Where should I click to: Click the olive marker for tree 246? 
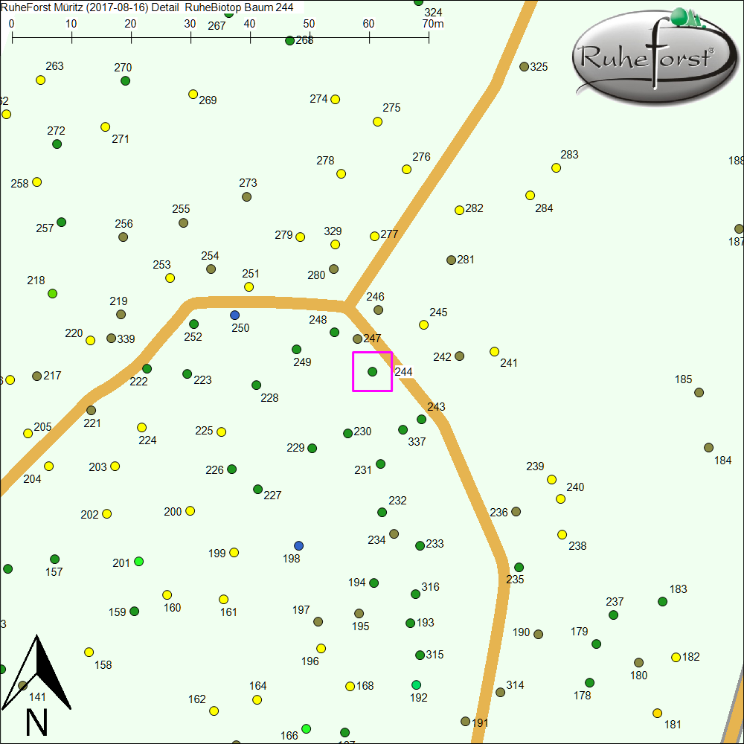(x=378, y=310)
